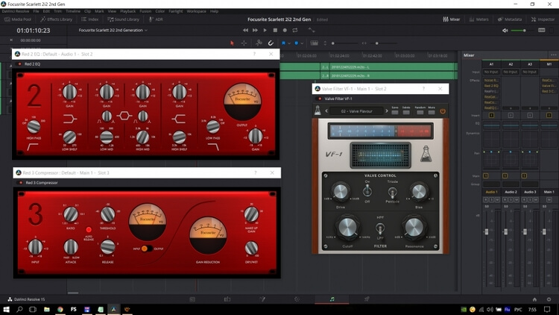Open the 02 - Valve Flavour preset list
Screen dimensions: 559x315
356,111
